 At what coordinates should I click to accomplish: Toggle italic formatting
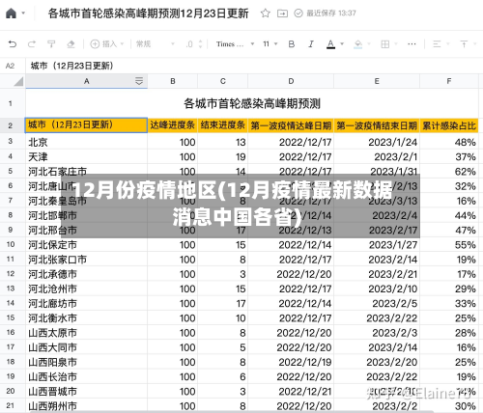[311, 43]
